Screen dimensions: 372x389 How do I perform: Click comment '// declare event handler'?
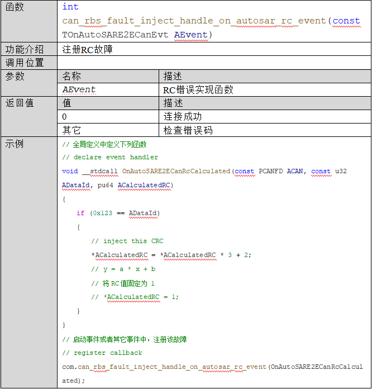(110, 157)
